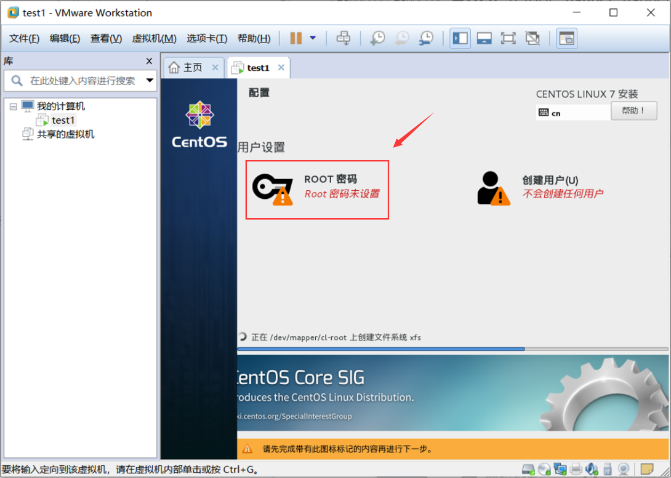Open the power options dropdown arrow beside pause
Screen dimensions: 671x478
(313, 38)
